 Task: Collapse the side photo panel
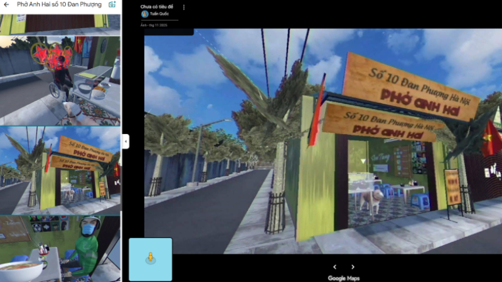125,142
